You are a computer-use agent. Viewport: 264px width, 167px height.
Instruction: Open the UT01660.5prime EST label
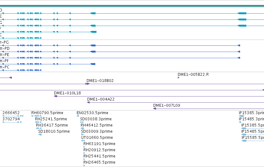(97, 138)
